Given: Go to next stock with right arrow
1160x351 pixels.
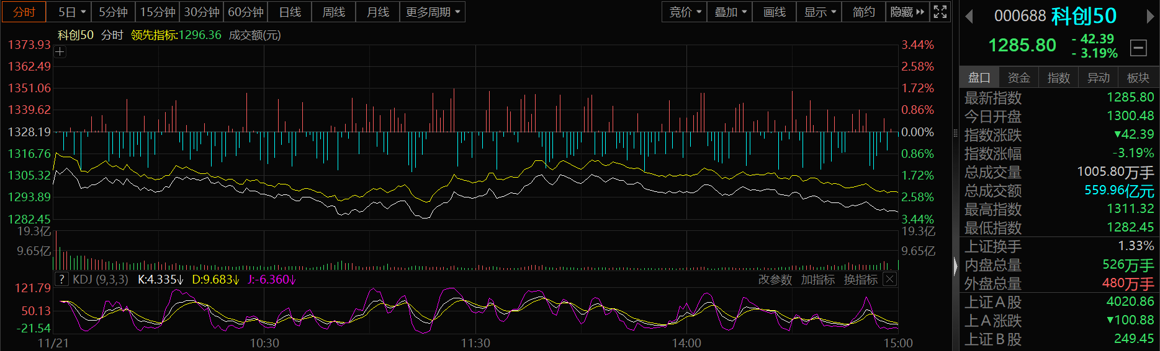Looking at the screenshot, I should pos(1149,16).
